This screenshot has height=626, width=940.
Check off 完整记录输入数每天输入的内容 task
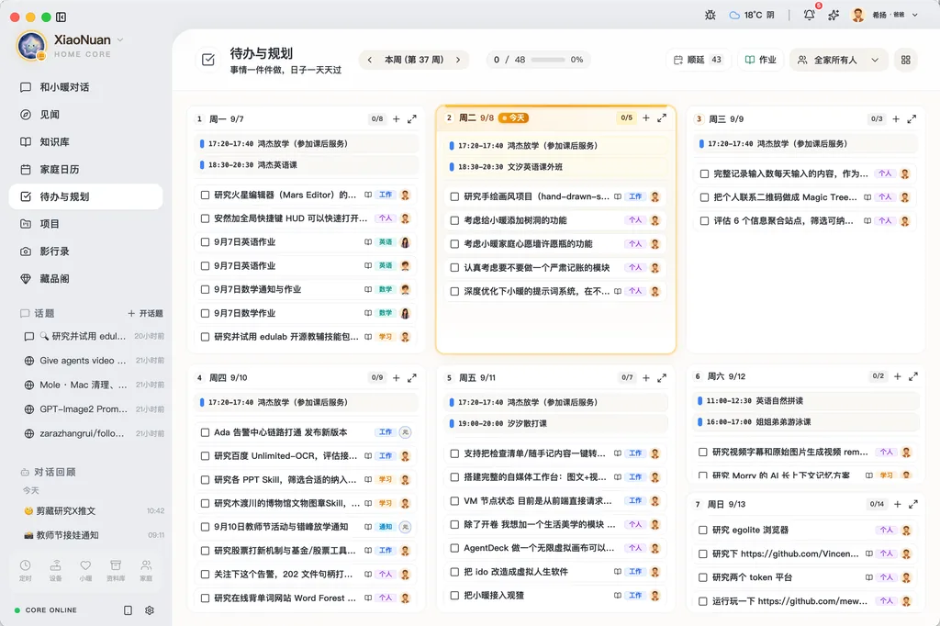pos(704,173)
